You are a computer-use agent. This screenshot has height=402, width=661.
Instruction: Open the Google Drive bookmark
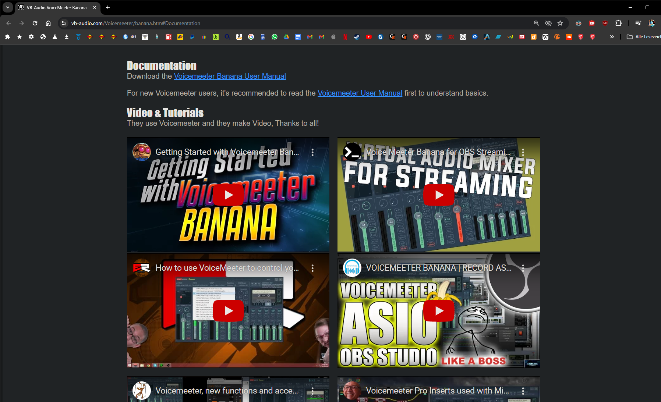coord(286,37)
